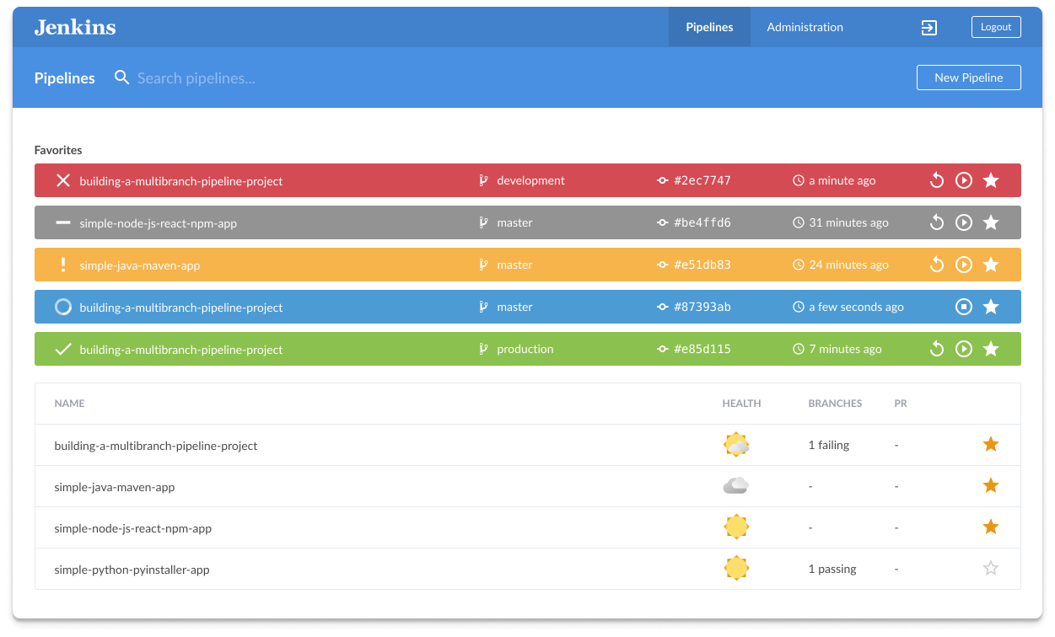Click the search magnifier icon

coord(122,78)
